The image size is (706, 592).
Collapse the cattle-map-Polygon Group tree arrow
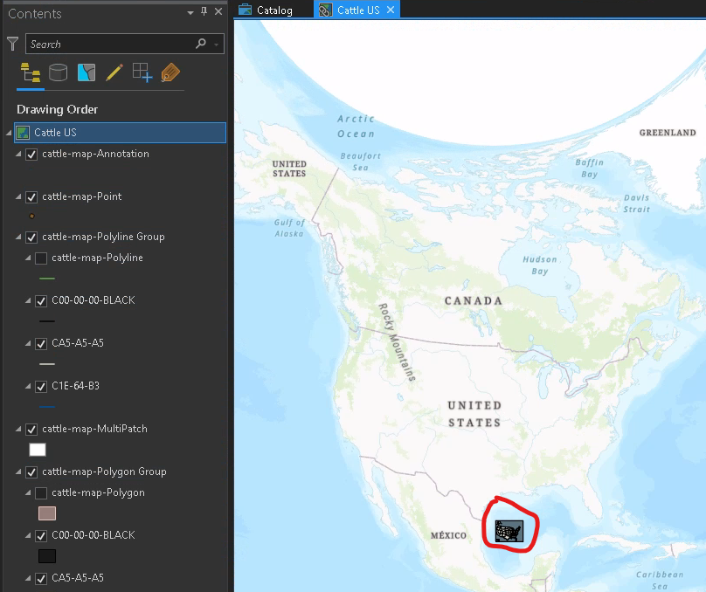(x=18, y=472)
